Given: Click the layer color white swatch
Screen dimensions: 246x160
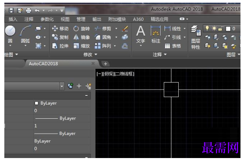Looking at the screenshot, I should (228, 29).
